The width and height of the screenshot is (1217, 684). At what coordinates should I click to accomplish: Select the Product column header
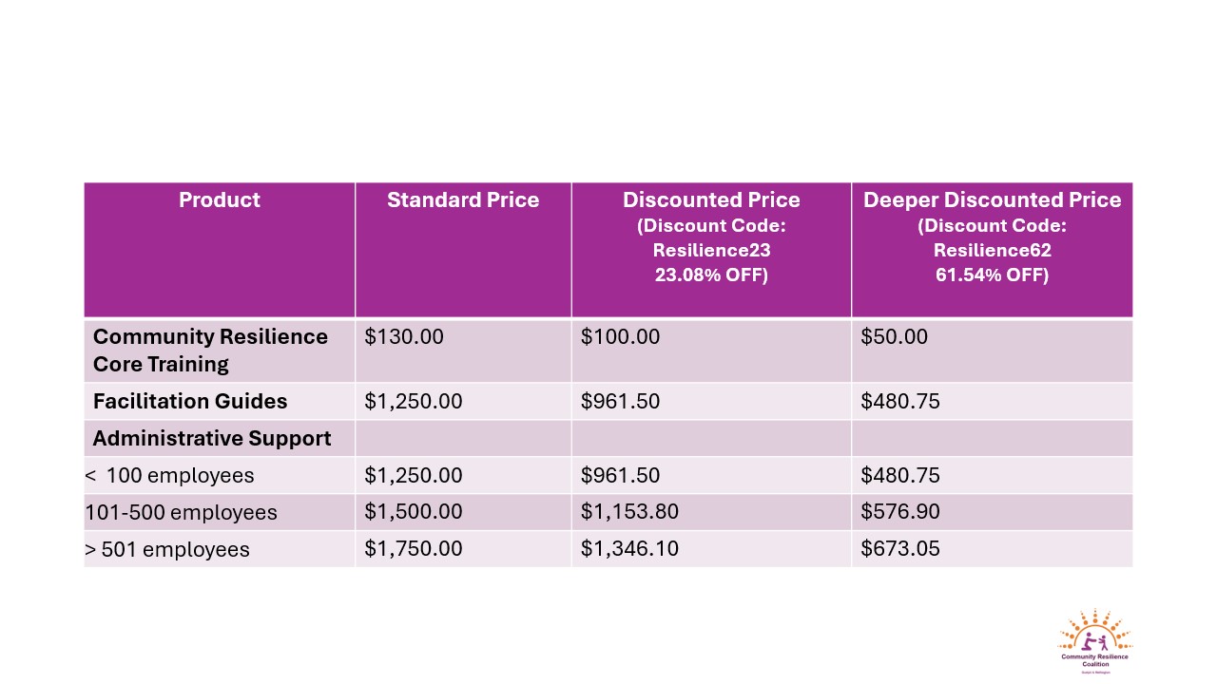[x=220, y=250]
